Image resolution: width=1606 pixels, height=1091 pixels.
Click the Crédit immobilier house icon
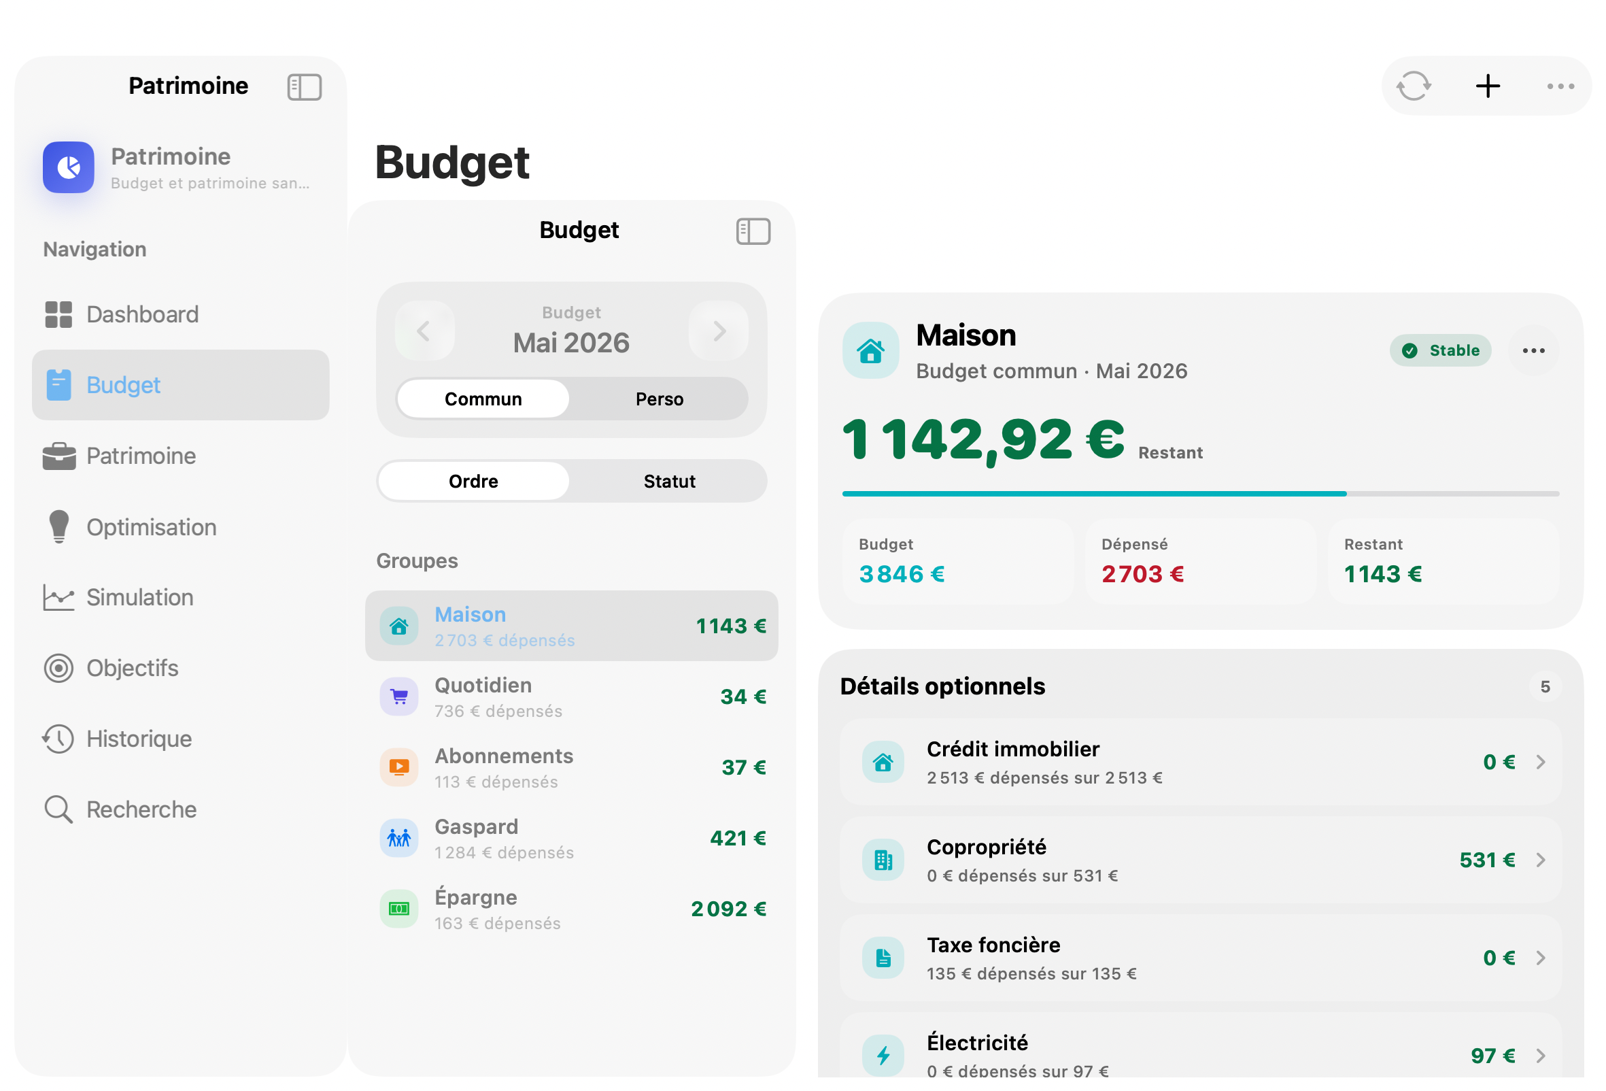pos(883,762)
